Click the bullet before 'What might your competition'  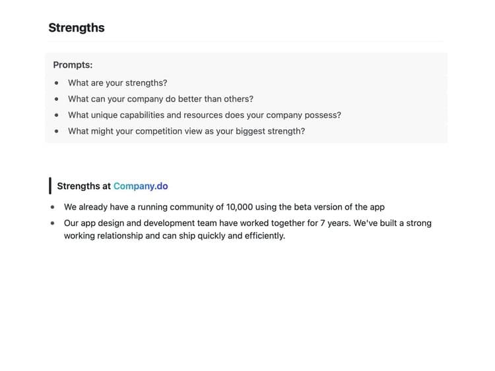[57, 131]
